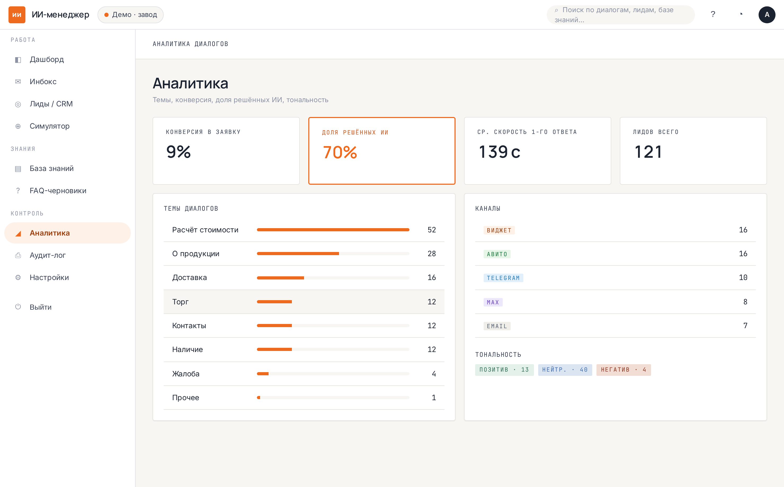The height and width of the screenshot is (487, 784).
Task: Select the Доля решённых ИИ card
Action: (x=382, y=151)
